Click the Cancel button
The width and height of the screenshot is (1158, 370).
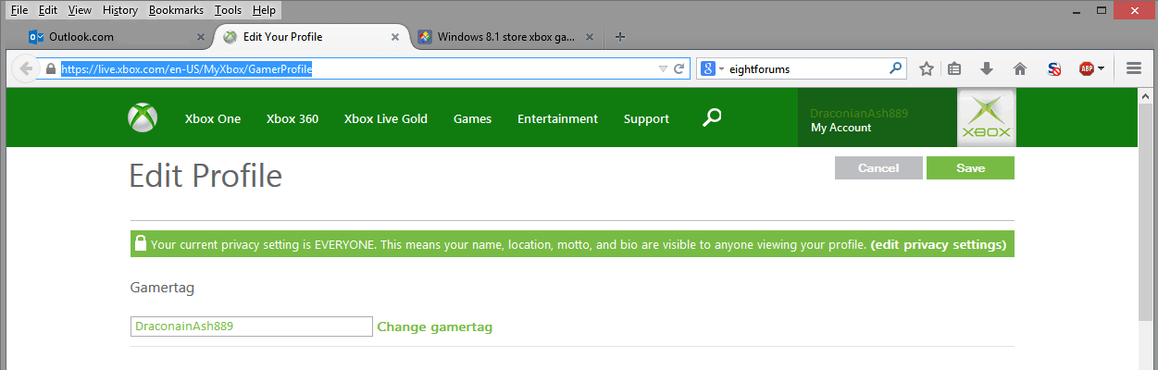tap(878, 168)
